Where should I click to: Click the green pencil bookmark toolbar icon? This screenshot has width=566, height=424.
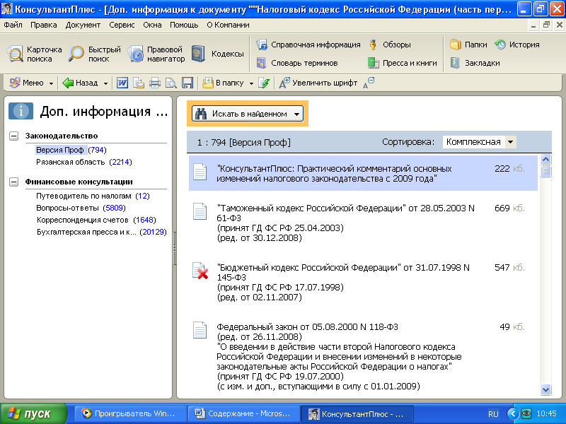coord(264,83)
